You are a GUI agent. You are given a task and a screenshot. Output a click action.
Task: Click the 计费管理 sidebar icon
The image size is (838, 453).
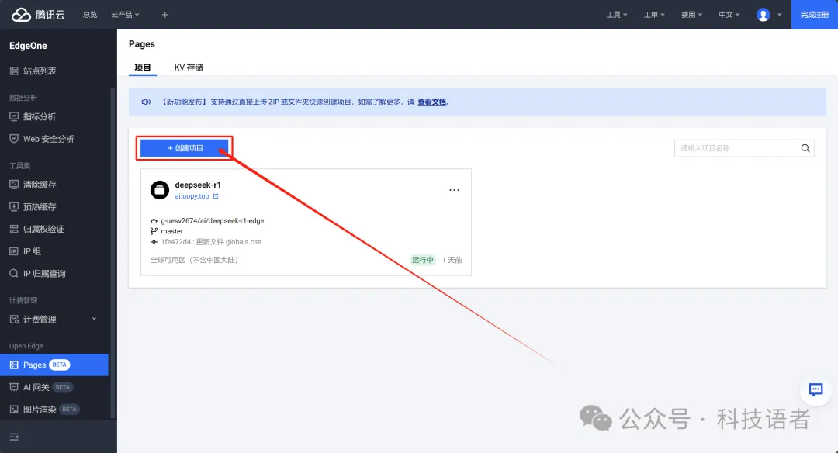coord(14,320)
